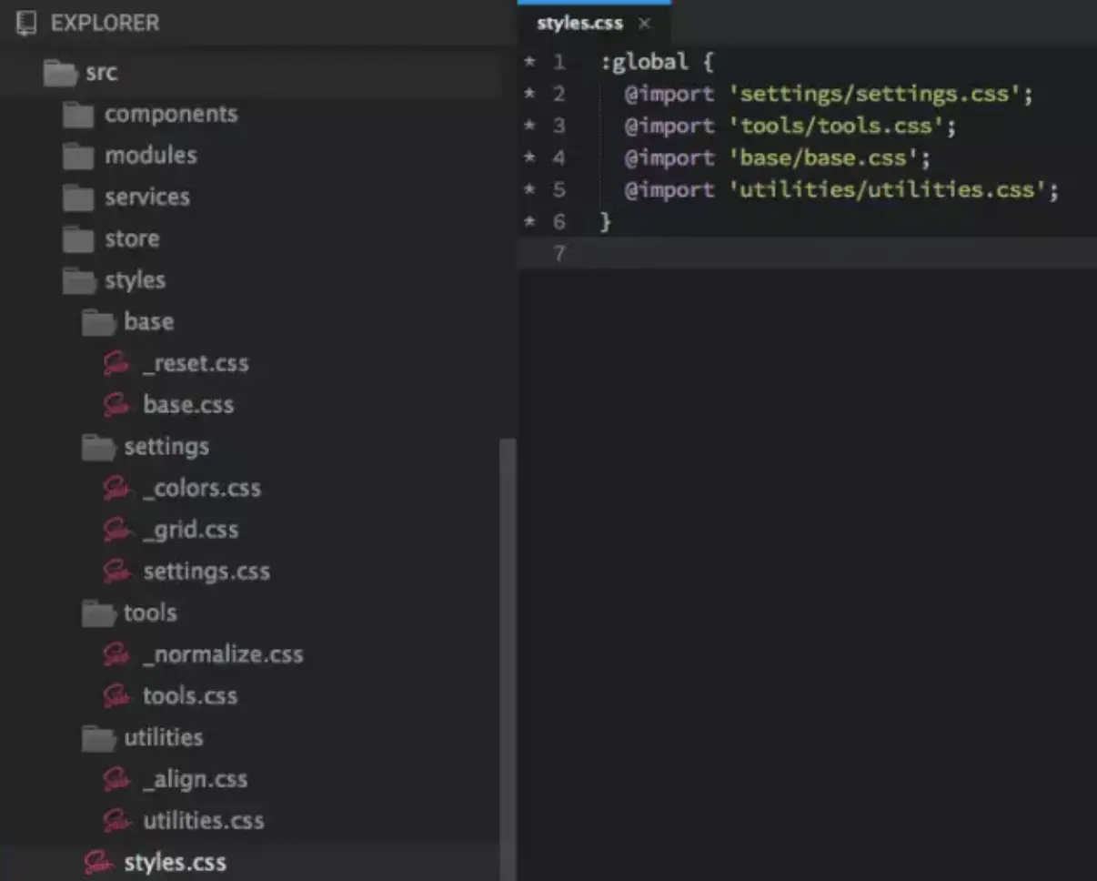Screen dimensions: 1097x881
Task: Click the Sass icon beside _grid.css
Action: pyautogui.click(x=116, y=530)
